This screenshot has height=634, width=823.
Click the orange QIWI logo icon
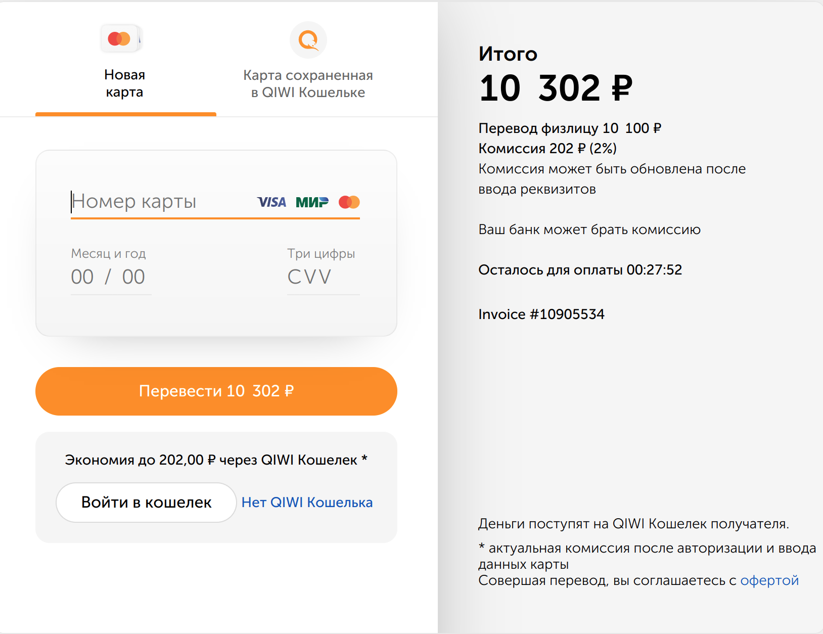(x=308, y=40)
